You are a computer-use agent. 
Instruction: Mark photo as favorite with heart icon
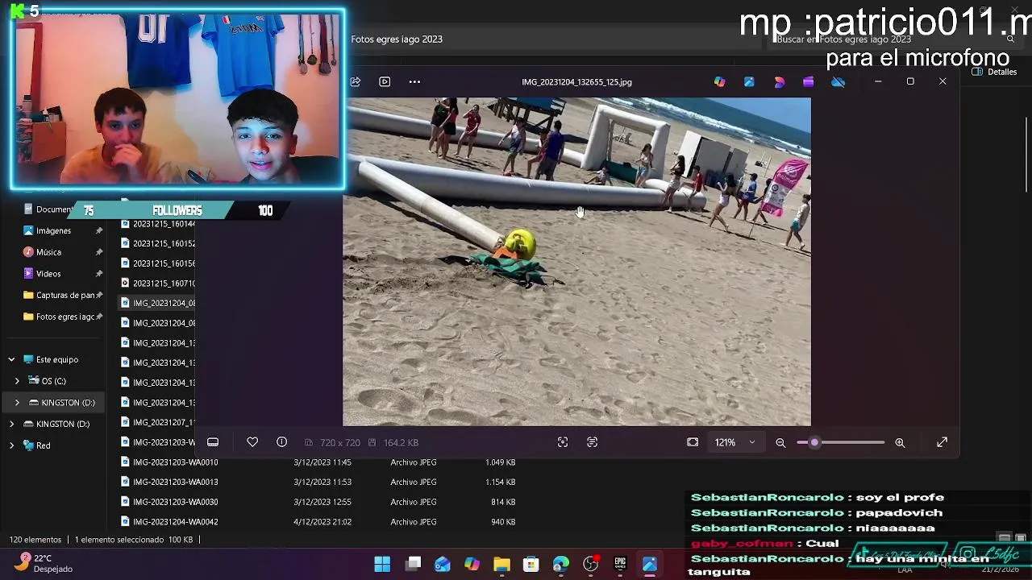(252, 442)
